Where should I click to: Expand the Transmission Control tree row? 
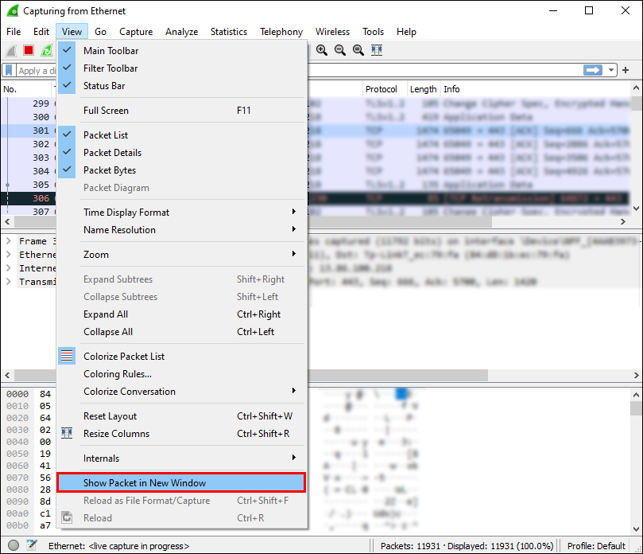coord(9,282)
